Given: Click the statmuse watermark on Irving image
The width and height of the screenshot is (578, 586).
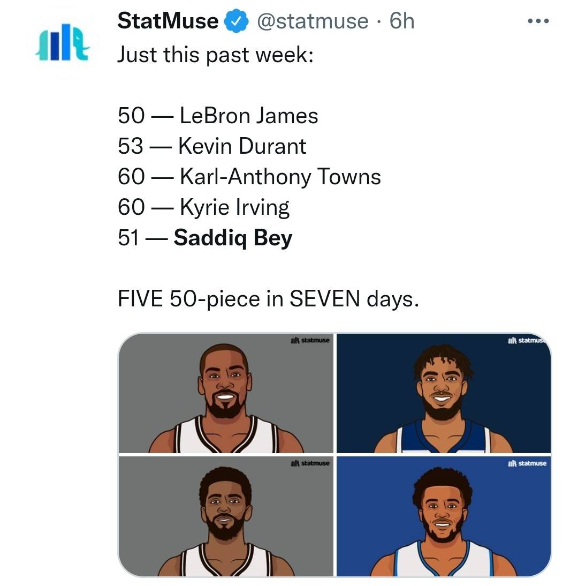Looking at the screenshot, I should coord(310,463).
